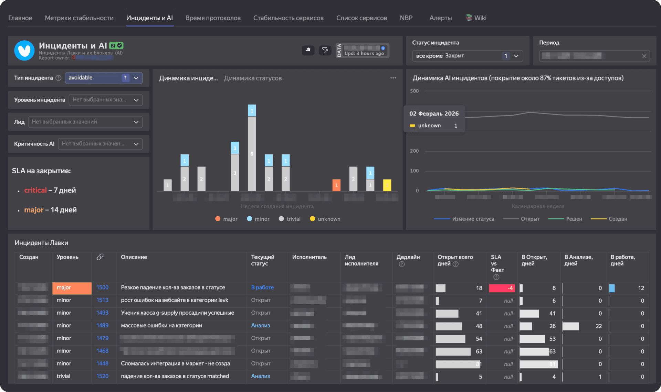Expand the Статус инцидента dropdown
This screenshot has height=392, width=661.
coord(516,56)
